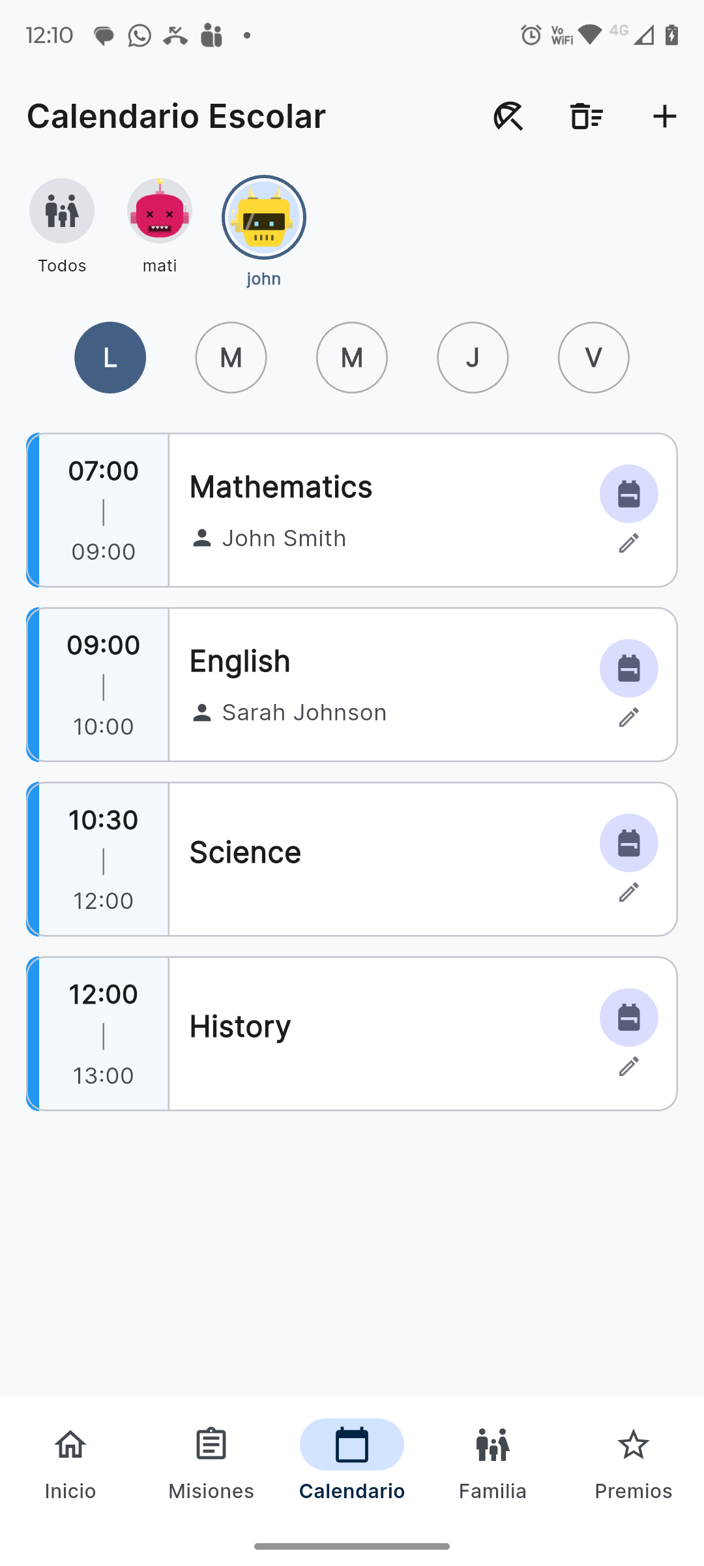The width and height of the screenshot is (704, 1566).
Task: Open the Familia tab
Action: pos(493,1463)
